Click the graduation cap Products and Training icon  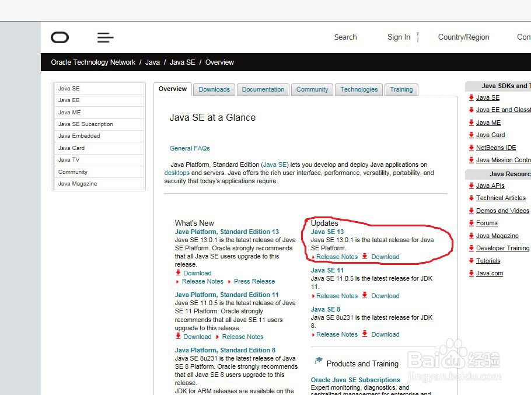tap(318, 361)
